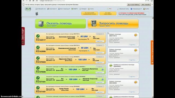This screenshot has height=98, width=175.
Task: Open Сообщения on the 40 UAH order
Action: [x=100, y=34]
